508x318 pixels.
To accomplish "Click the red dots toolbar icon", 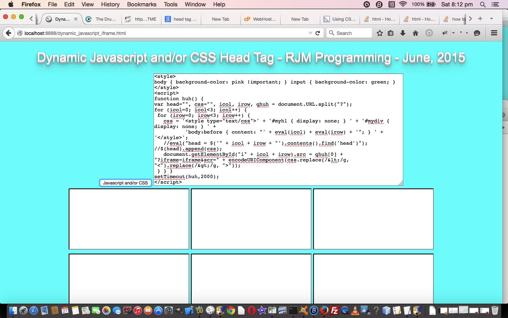I will [464, 33].
